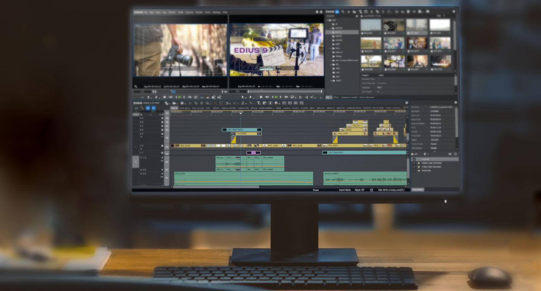
Task: Select the caprice_mix001 audio clip
Action: [365, 178]
